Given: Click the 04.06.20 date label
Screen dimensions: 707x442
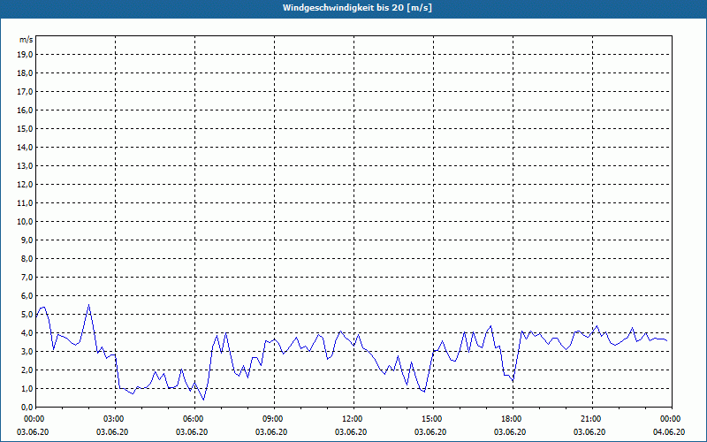Looking at the screenshot, I should pyautogui.click(x=669, y=431).
